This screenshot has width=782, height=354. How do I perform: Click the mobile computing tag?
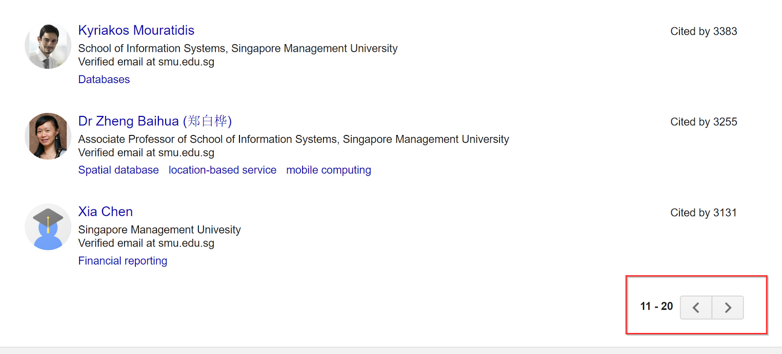[328, 170]
